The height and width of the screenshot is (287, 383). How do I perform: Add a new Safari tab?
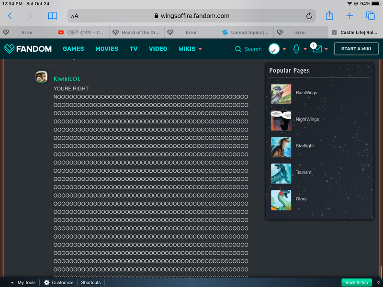(350, 16)
